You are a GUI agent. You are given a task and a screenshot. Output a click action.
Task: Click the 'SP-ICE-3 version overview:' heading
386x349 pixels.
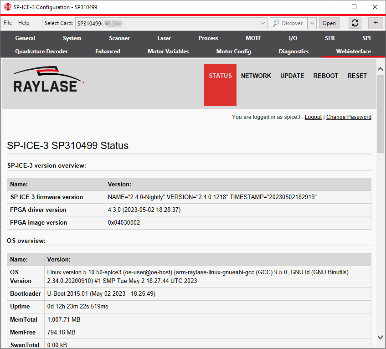click(46, 166)
